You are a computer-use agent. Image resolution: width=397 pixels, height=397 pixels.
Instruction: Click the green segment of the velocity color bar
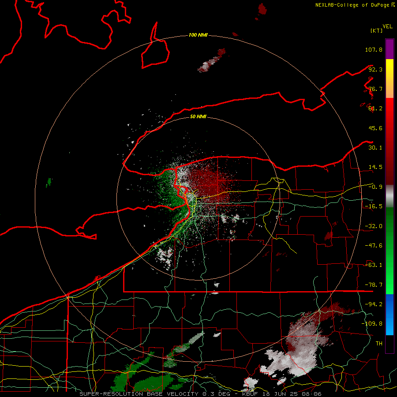click(390, 251)
